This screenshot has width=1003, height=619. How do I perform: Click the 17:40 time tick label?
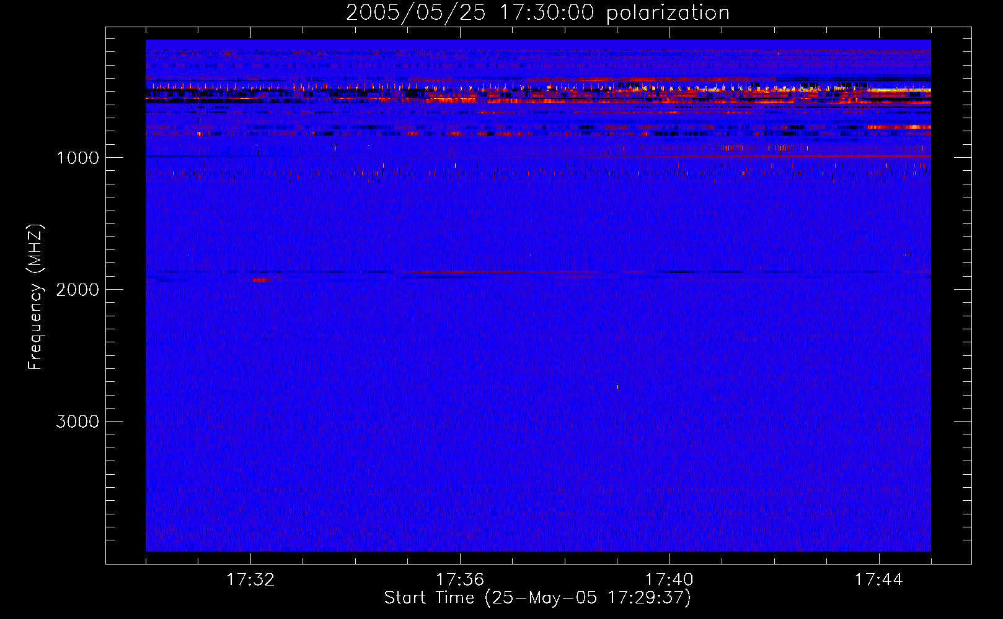(669, 580)
